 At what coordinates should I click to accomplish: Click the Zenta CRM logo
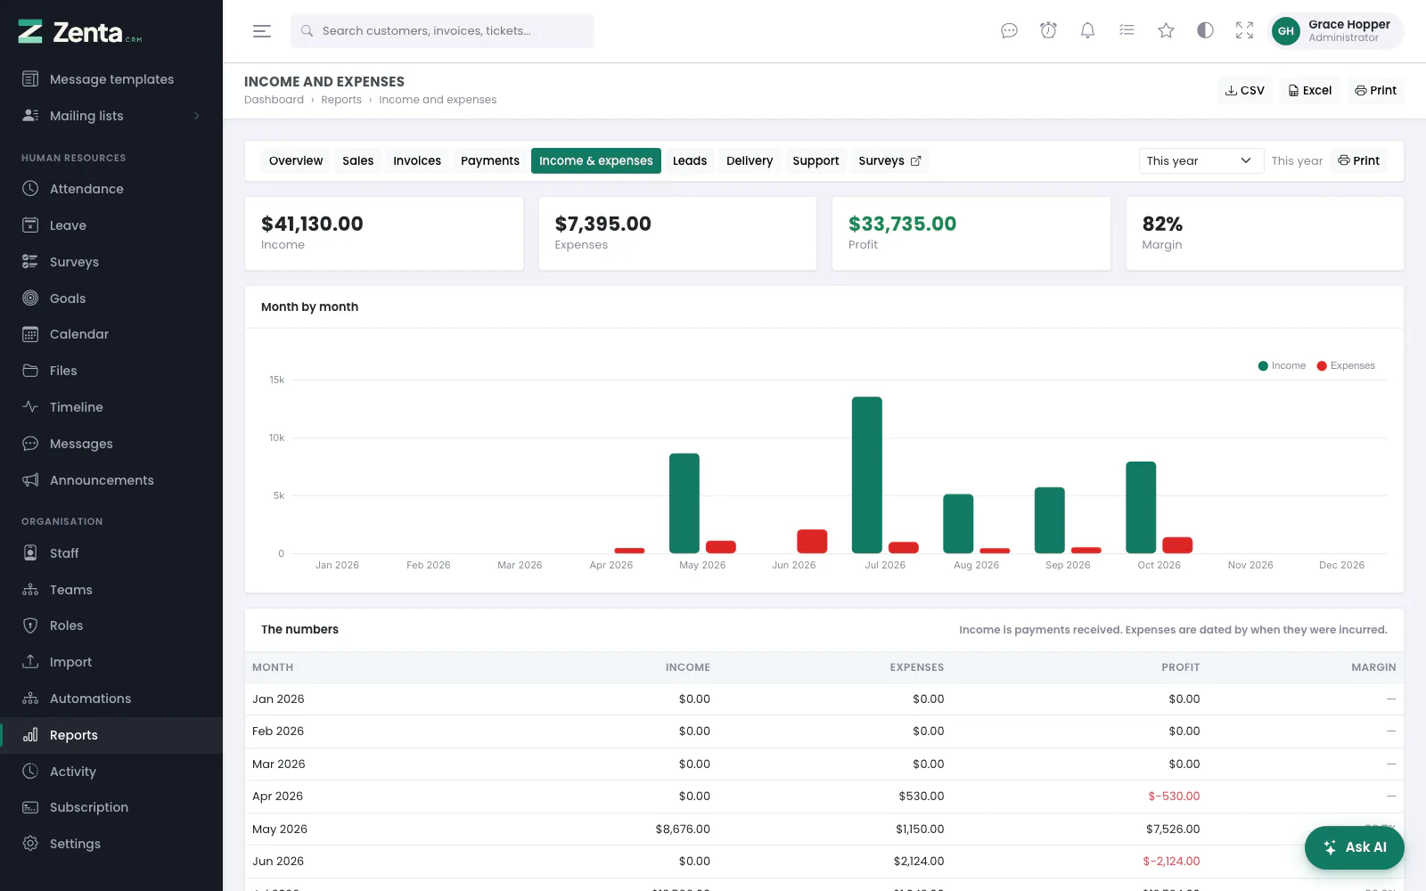click(79, 32)
